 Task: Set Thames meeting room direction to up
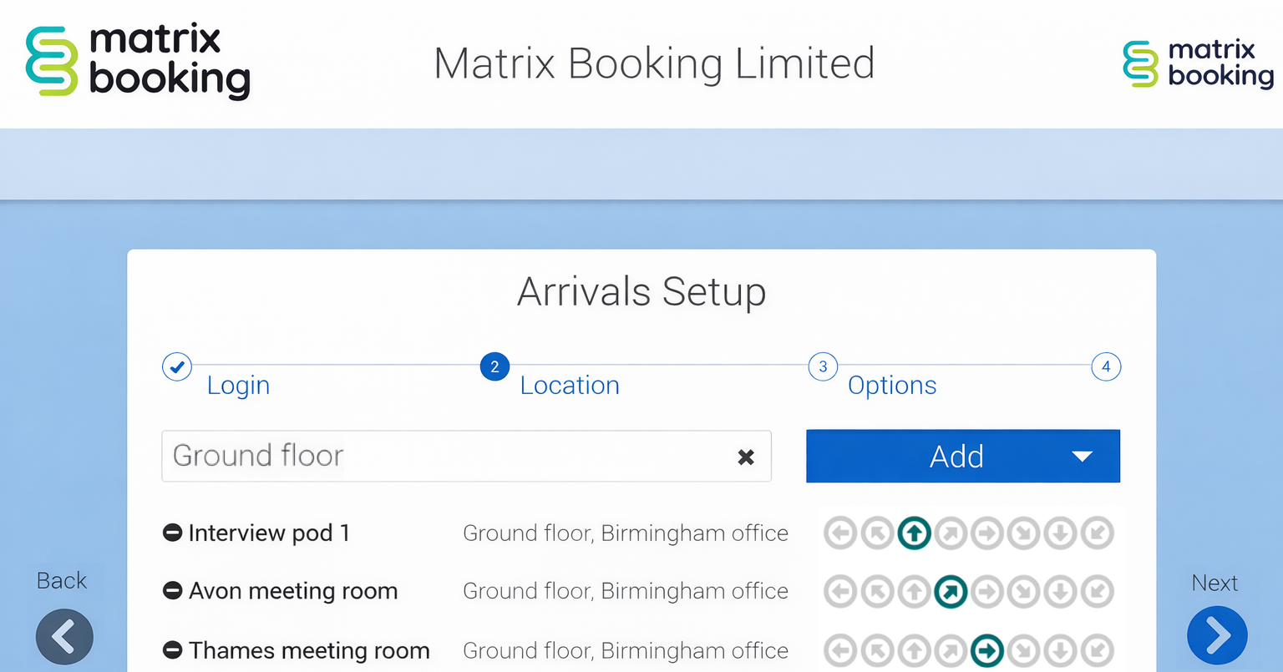point(914,650)
